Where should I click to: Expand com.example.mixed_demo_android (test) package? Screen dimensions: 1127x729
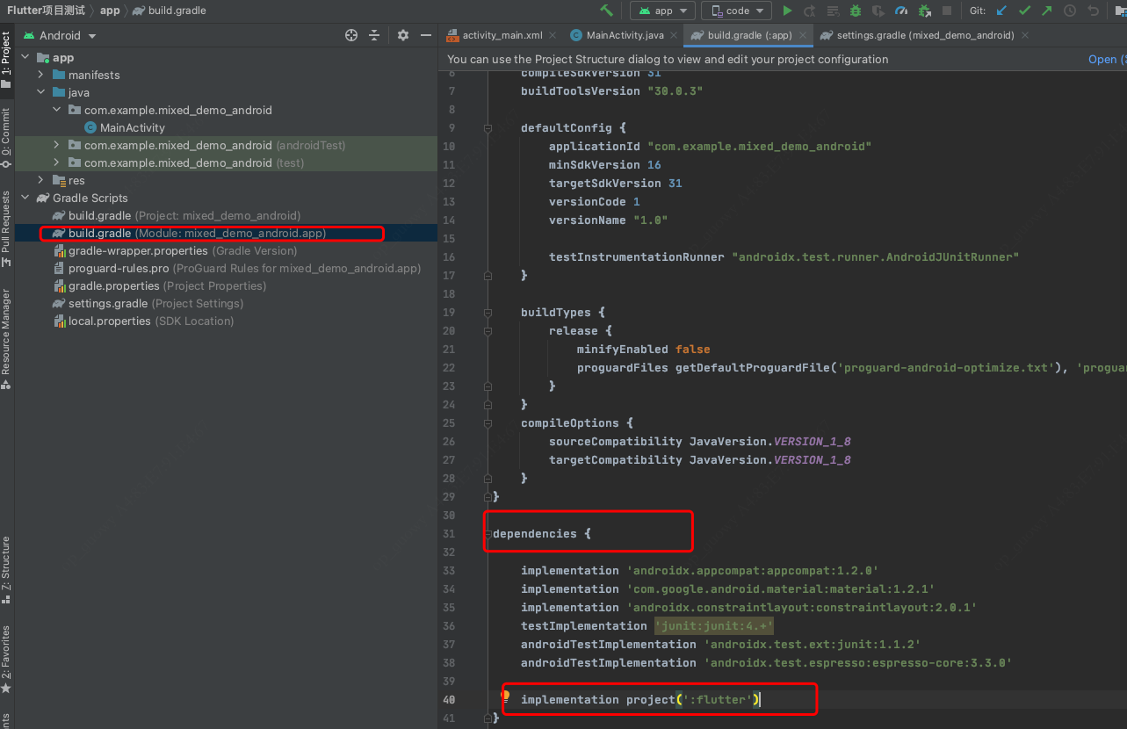pos(56,162)
